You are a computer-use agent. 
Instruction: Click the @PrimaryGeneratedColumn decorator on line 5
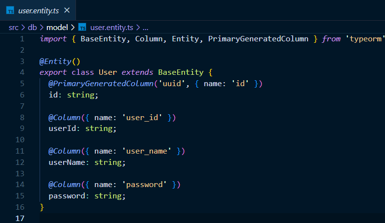point(101,84)
